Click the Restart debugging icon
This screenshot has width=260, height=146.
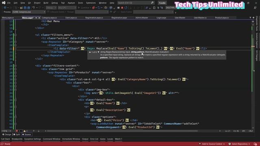coord(126,8)
